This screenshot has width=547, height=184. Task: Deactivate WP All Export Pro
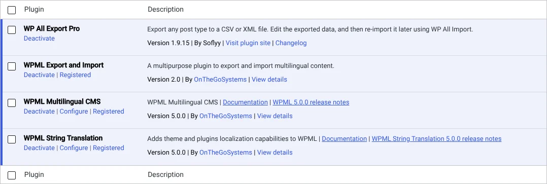(x=39, y=39)
